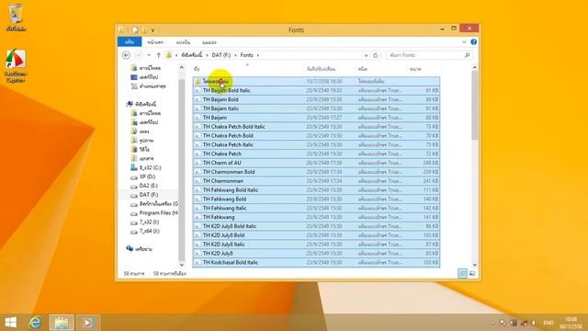
Task: Click File Explorer taskbar button
Action: tap(62, 323)
